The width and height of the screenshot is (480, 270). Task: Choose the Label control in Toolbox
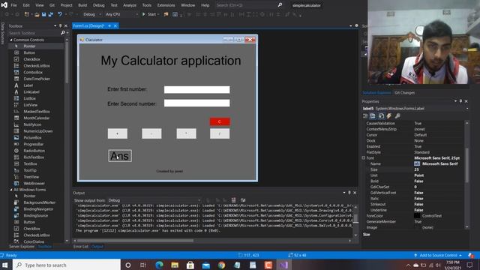(x=28, y=85)
